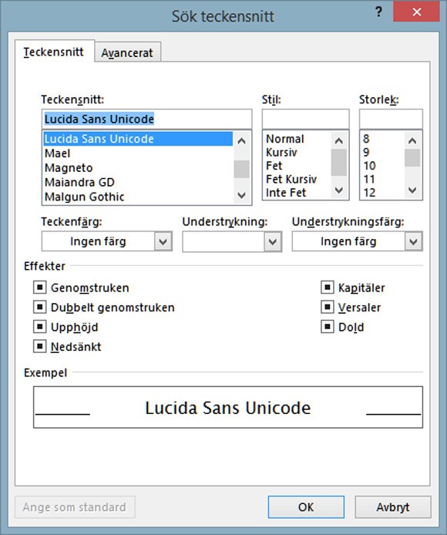Switch to the Teckensnitt tab
The height and width of the screenshot is (535, 447).
pos(54,52)
